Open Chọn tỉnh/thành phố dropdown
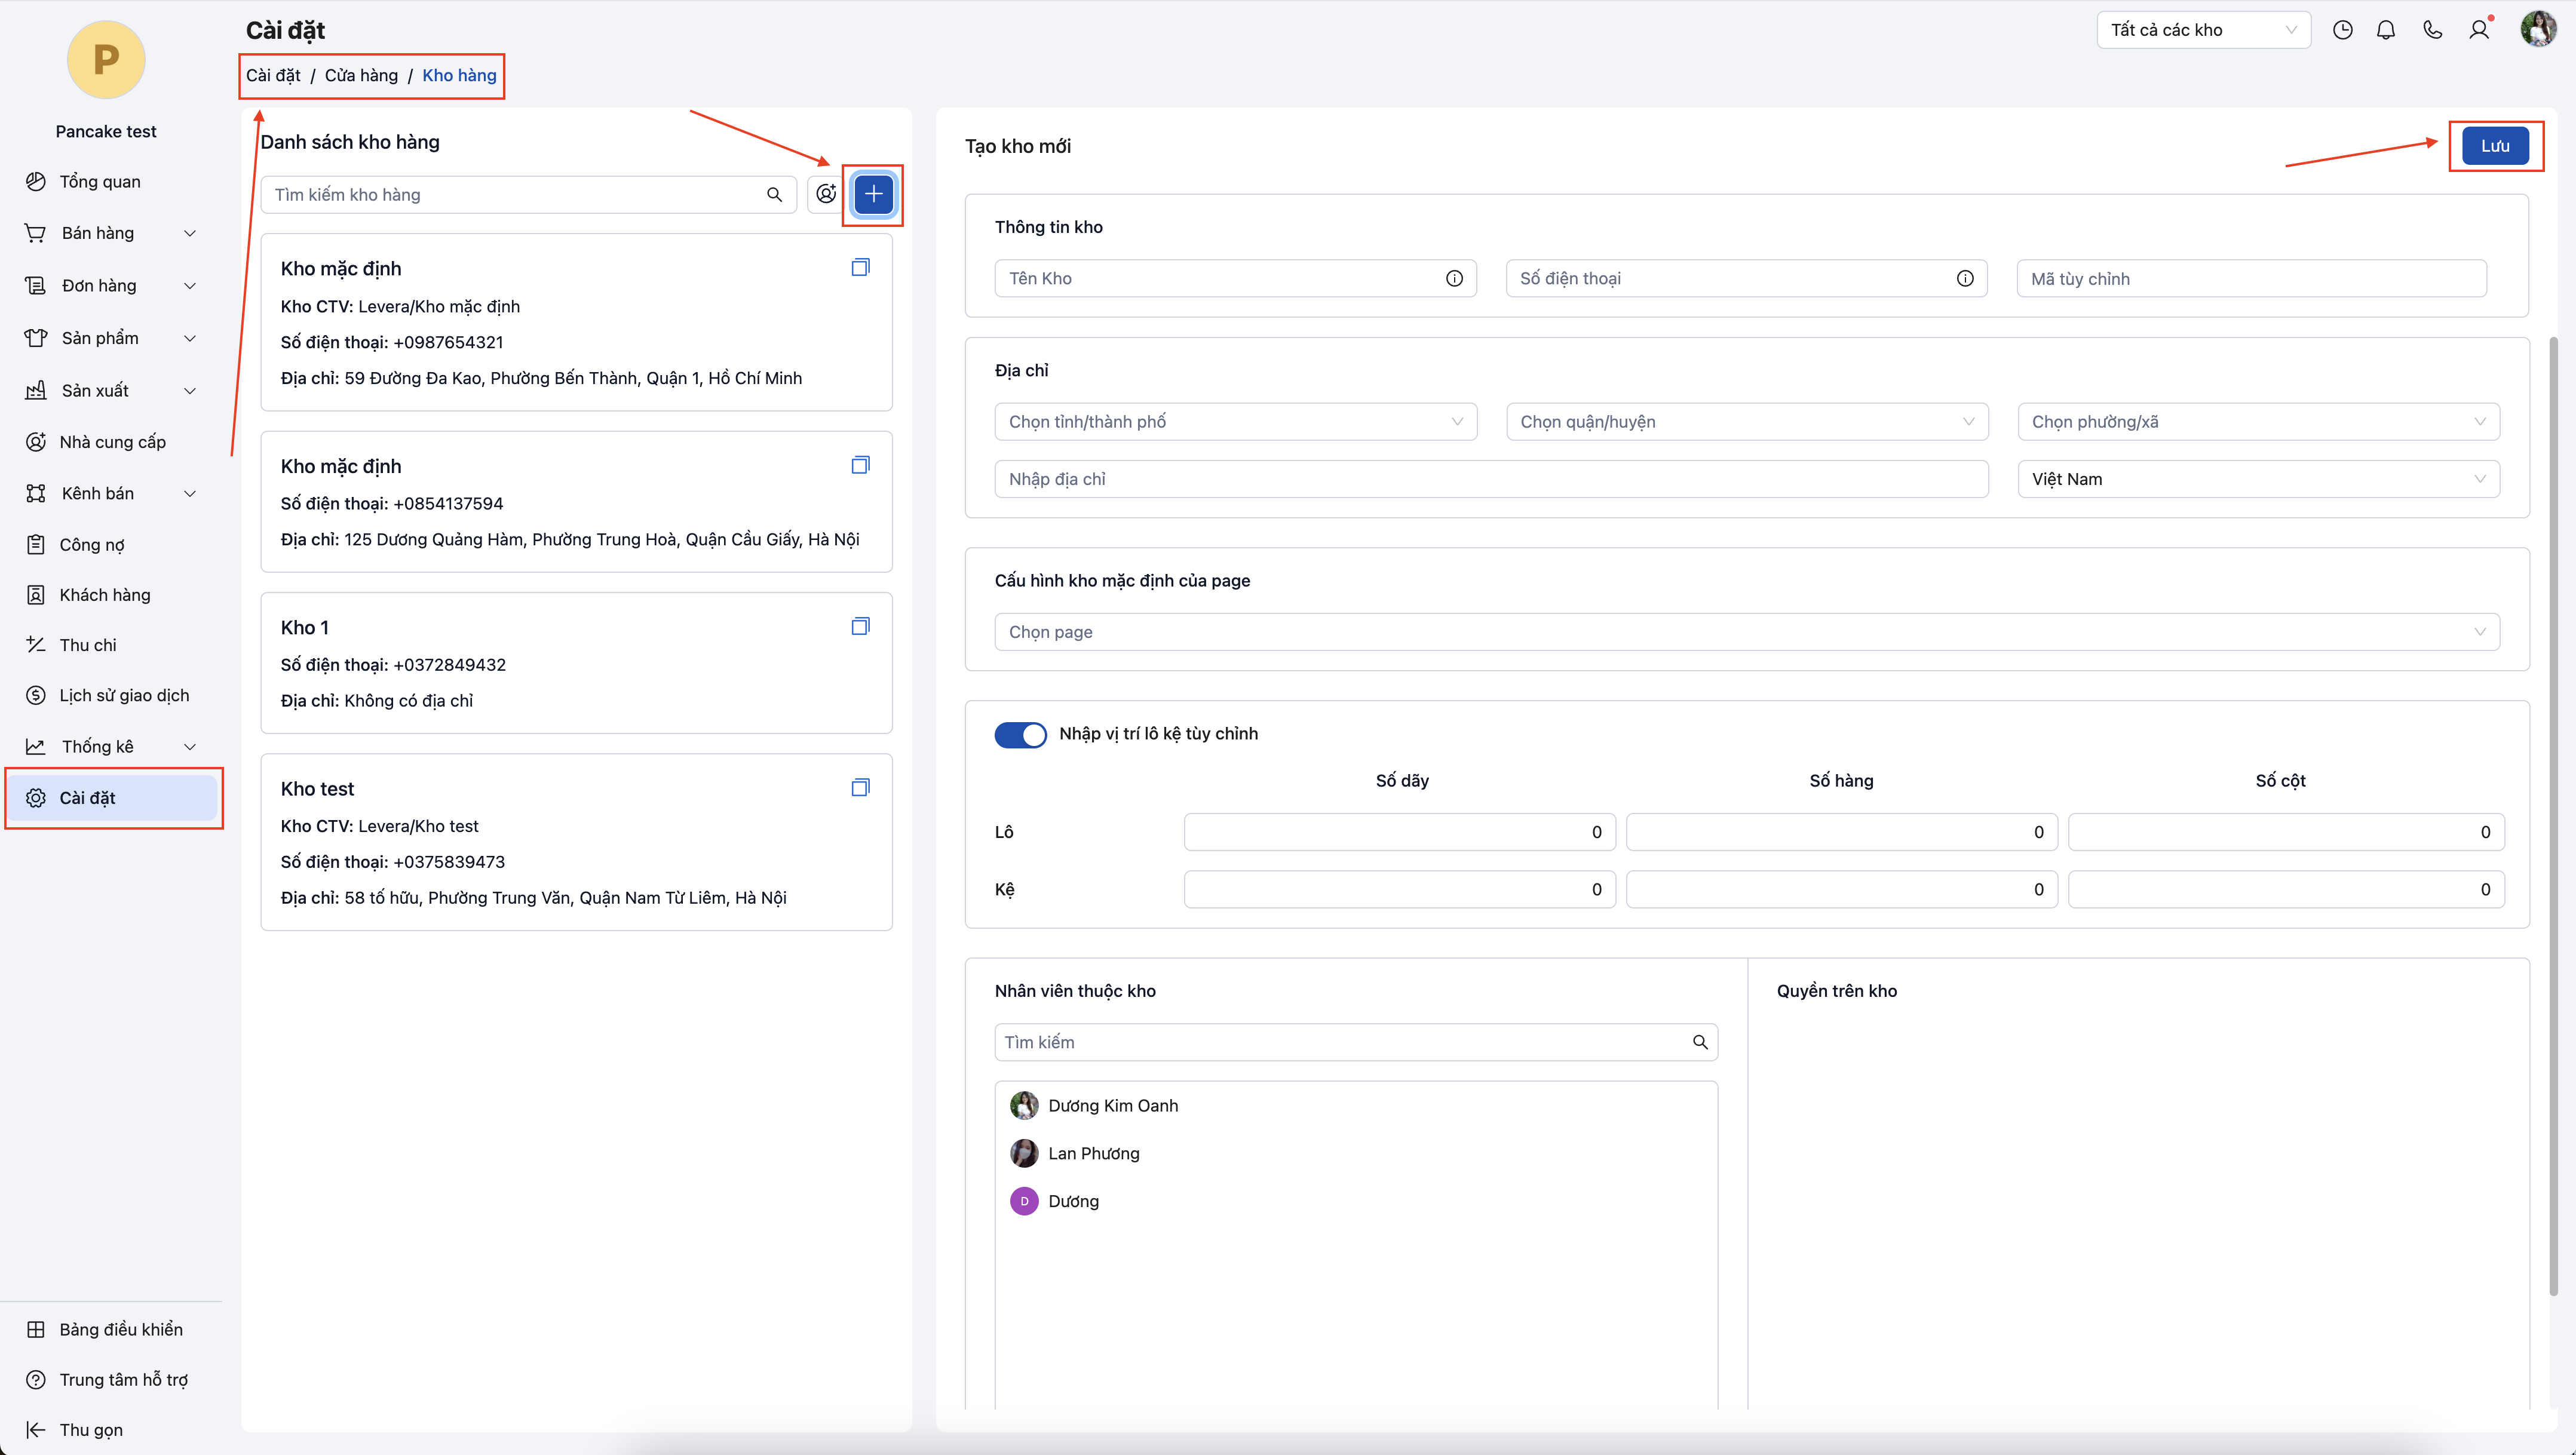The height and width of the screenshot is (1455, 2576). [1235, 422]
